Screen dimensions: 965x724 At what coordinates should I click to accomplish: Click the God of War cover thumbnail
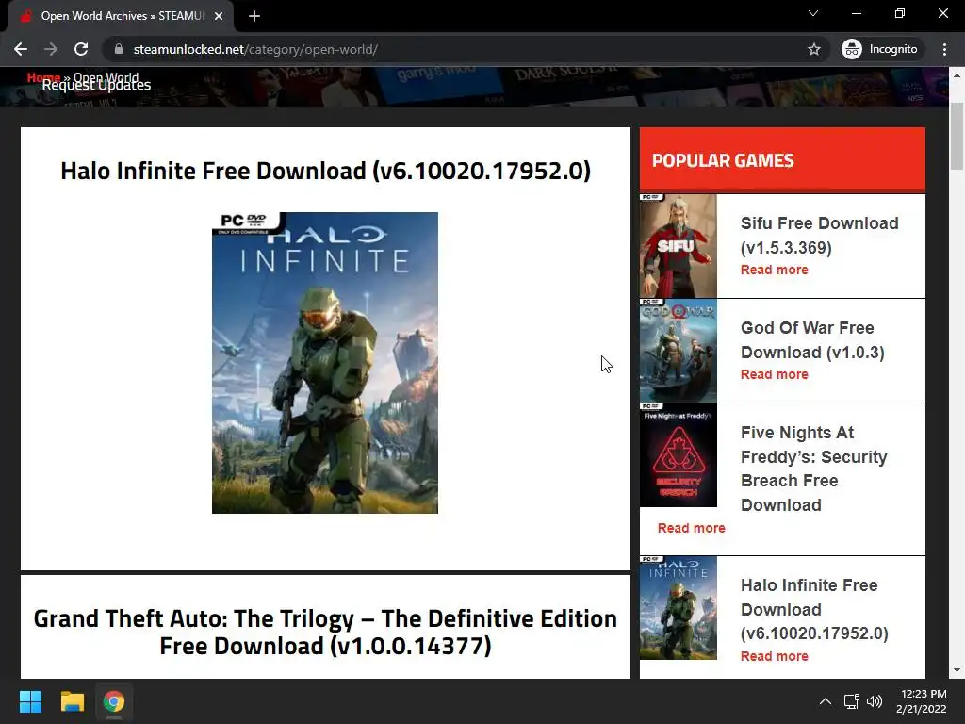[679, 351]
